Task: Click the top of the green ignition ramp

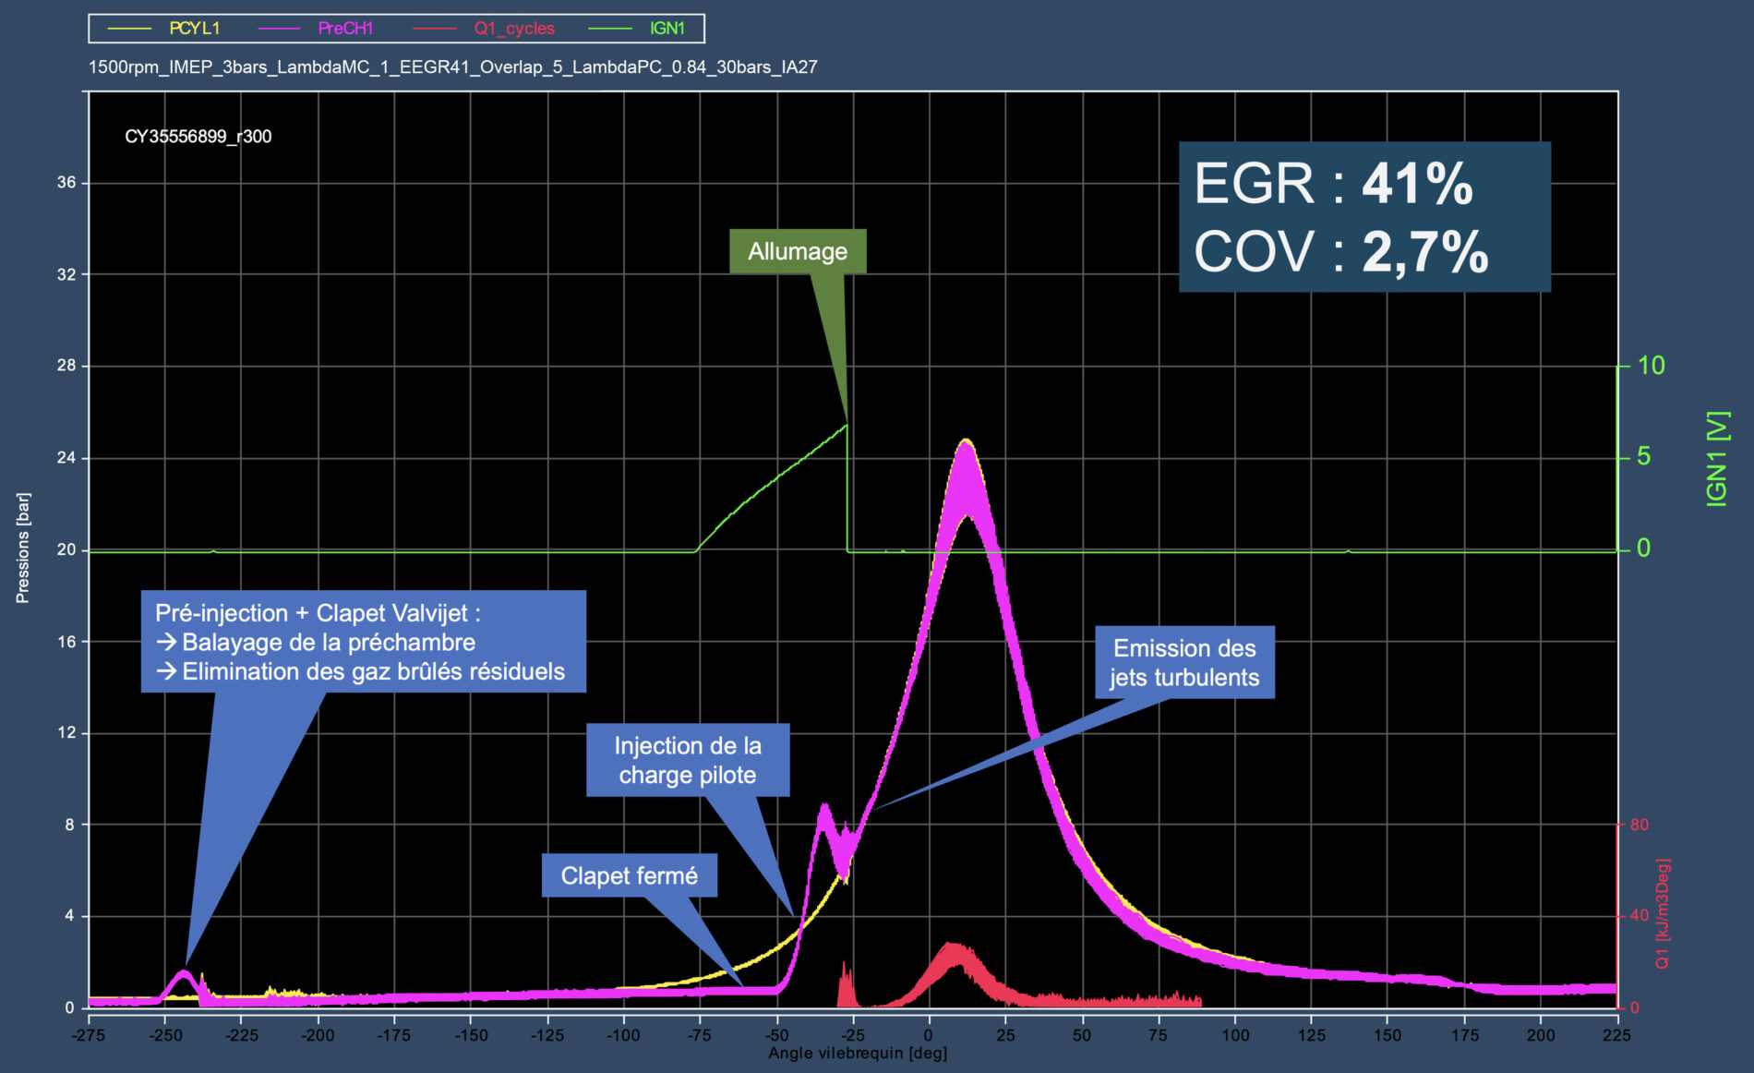Action: [846, 426]
